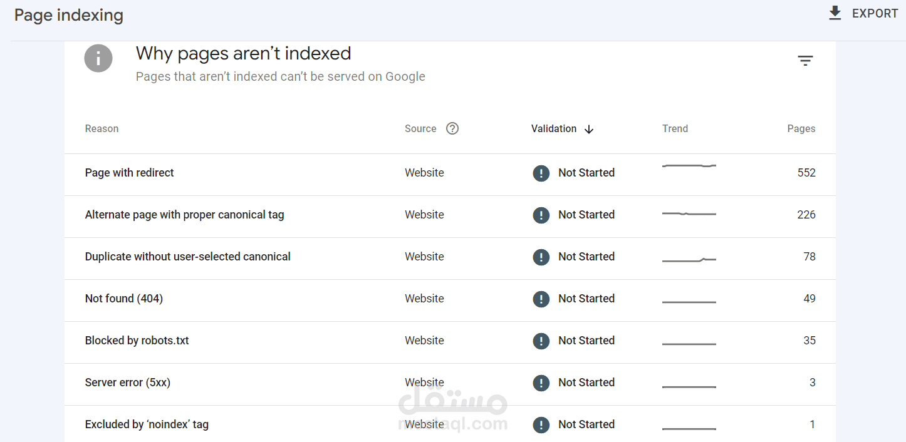The width and height of the screenshot is (906, 442).
Task: Click the Blocked by robots.txt status icon
Action: point(541,341)
